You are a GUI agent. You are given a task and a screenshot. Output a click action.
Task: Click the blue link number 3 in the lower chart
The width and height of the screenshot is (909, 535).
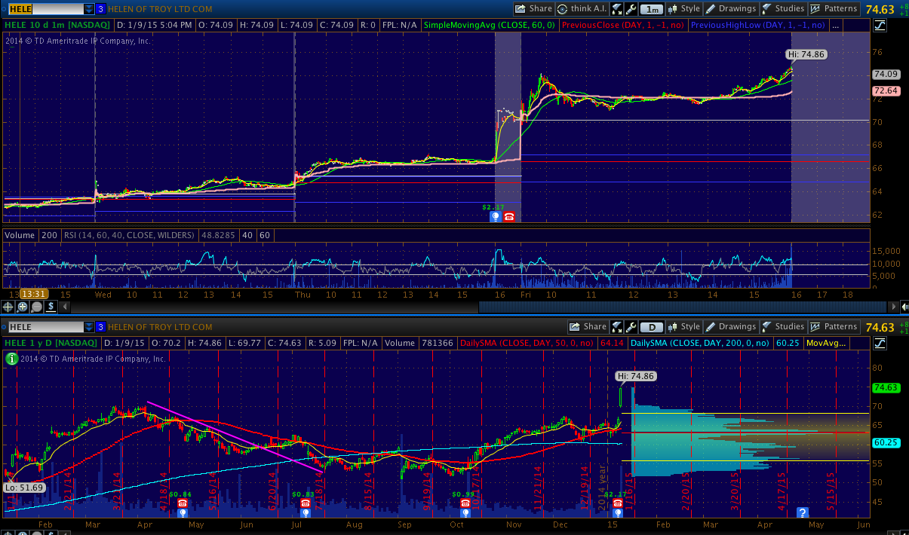point(100,327)
